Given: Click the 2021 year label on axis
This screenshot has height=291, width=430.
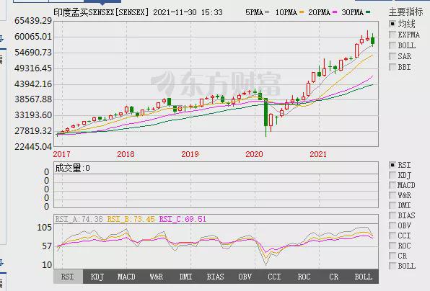Looking at the screenshot, I should pos(318,154).
